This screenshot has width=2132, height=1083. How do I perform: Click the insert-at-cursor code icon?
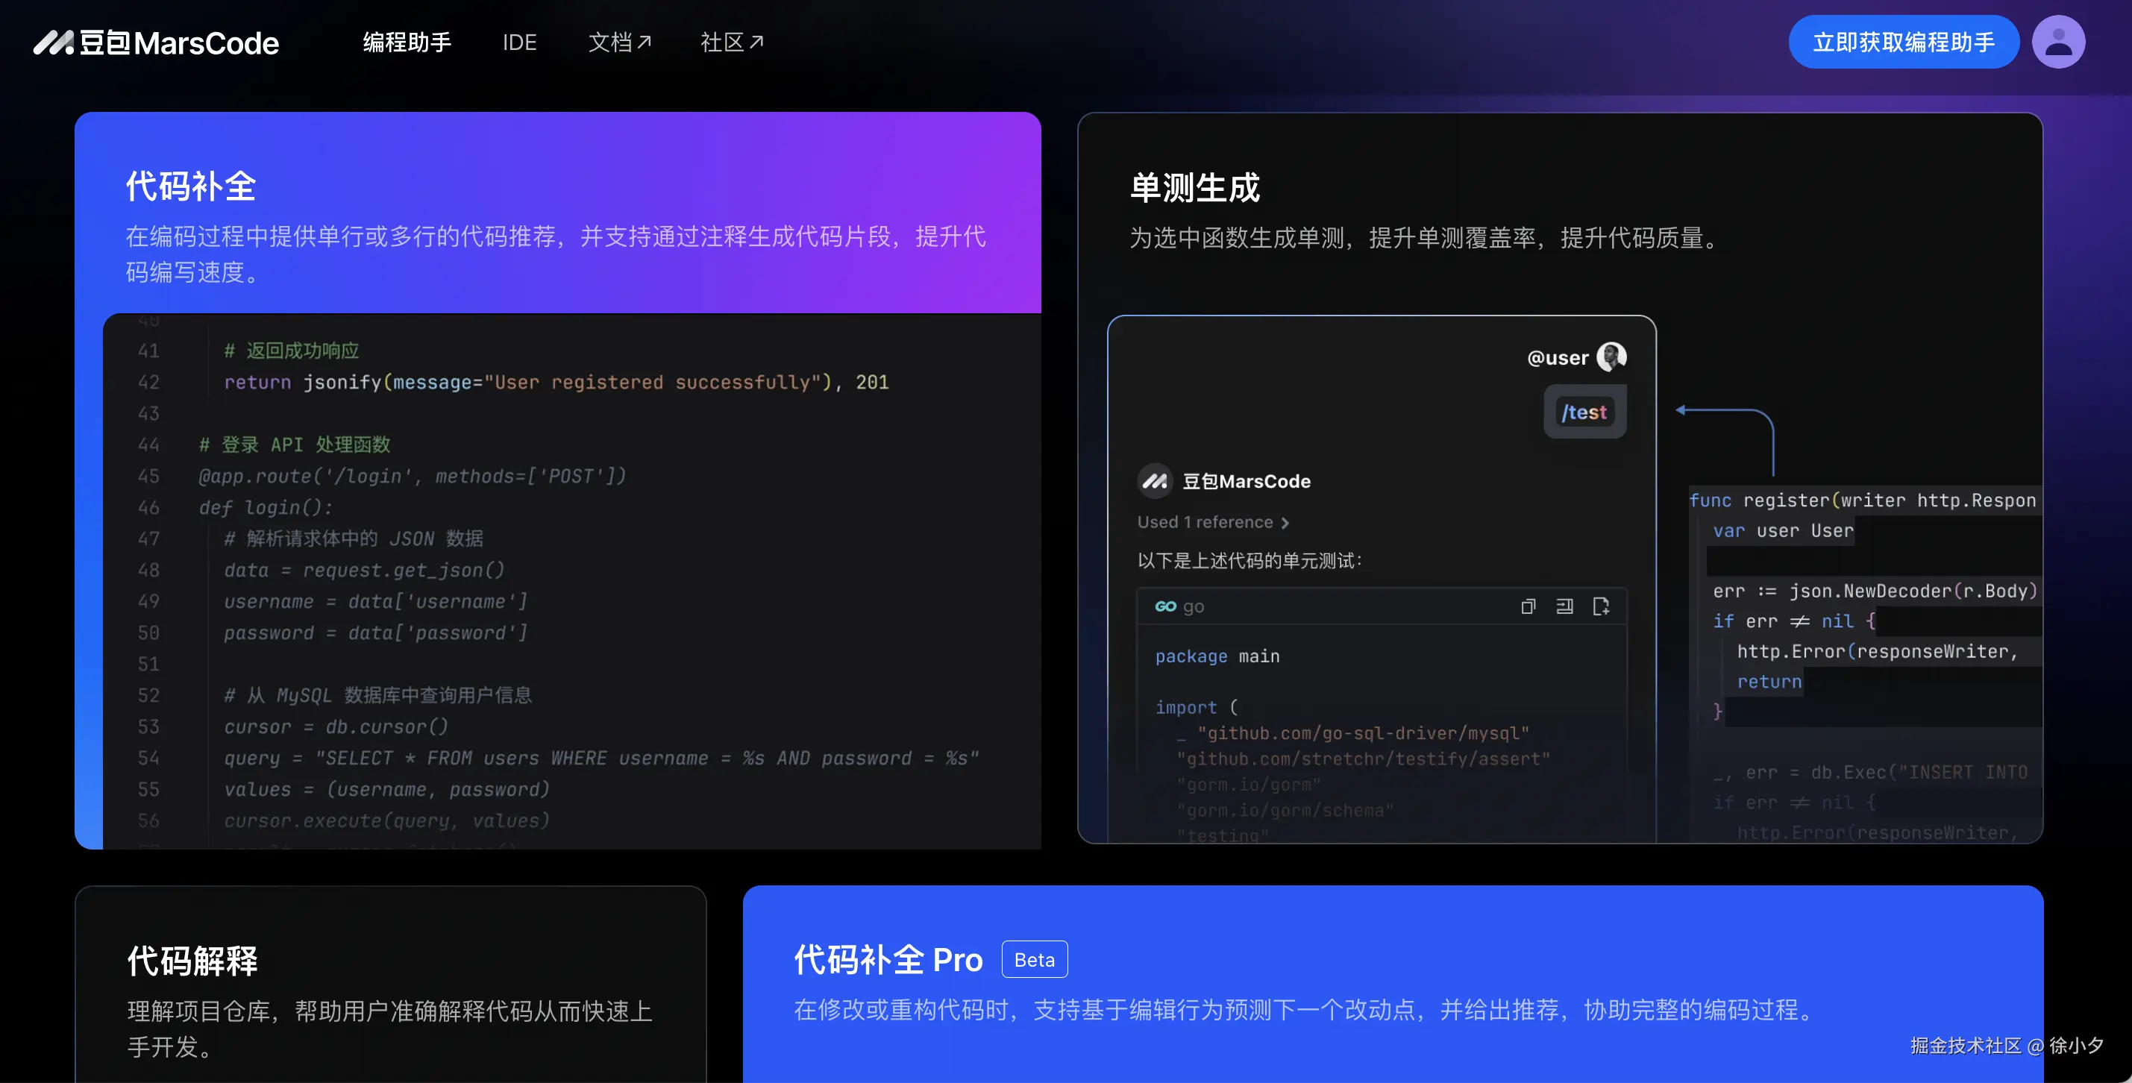1564,606
